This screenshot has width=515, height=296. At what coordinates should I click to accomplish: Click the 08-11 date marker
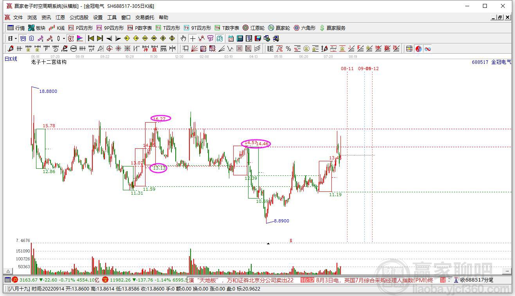[347, 69]
